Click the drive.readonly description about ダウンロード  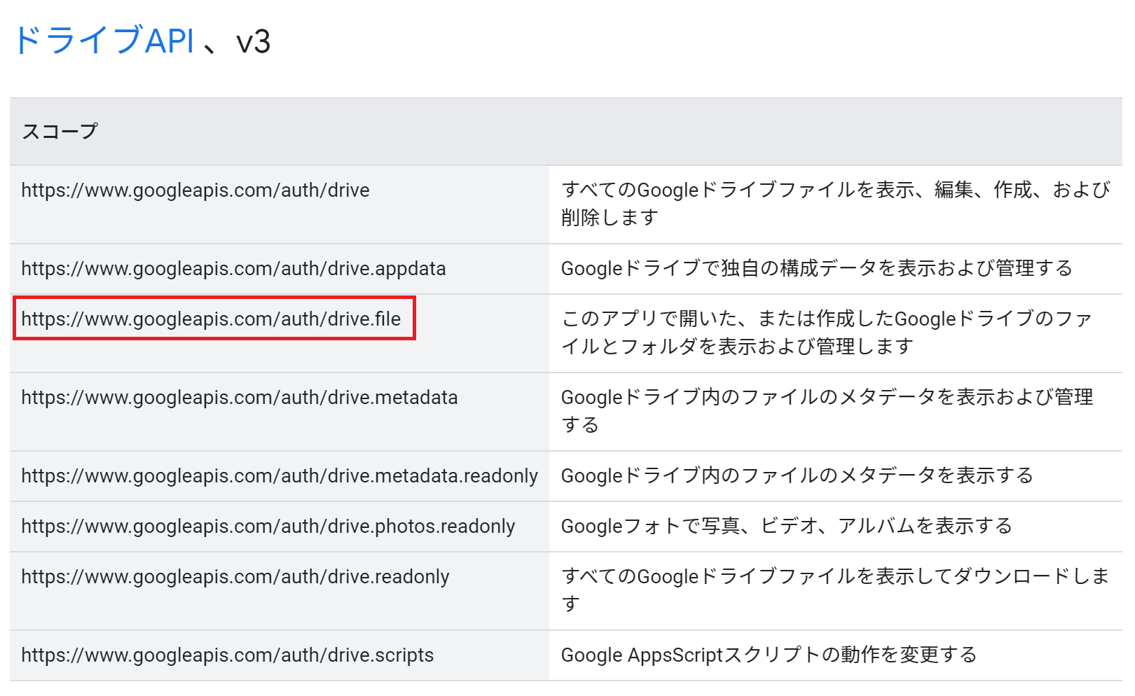(x=835, y=590)
